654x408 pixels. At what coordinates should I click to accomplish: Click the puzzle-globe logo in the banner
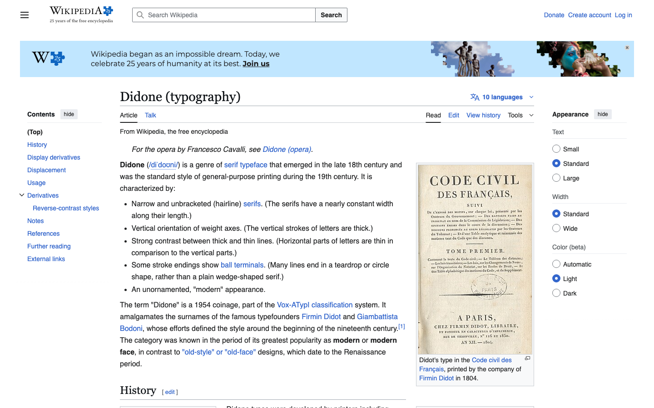tap(48, 58)
